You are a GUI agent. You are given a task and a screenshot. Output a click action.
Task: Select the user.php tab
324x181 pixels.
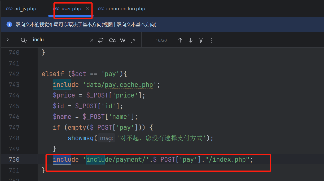(x=71, y=9)
